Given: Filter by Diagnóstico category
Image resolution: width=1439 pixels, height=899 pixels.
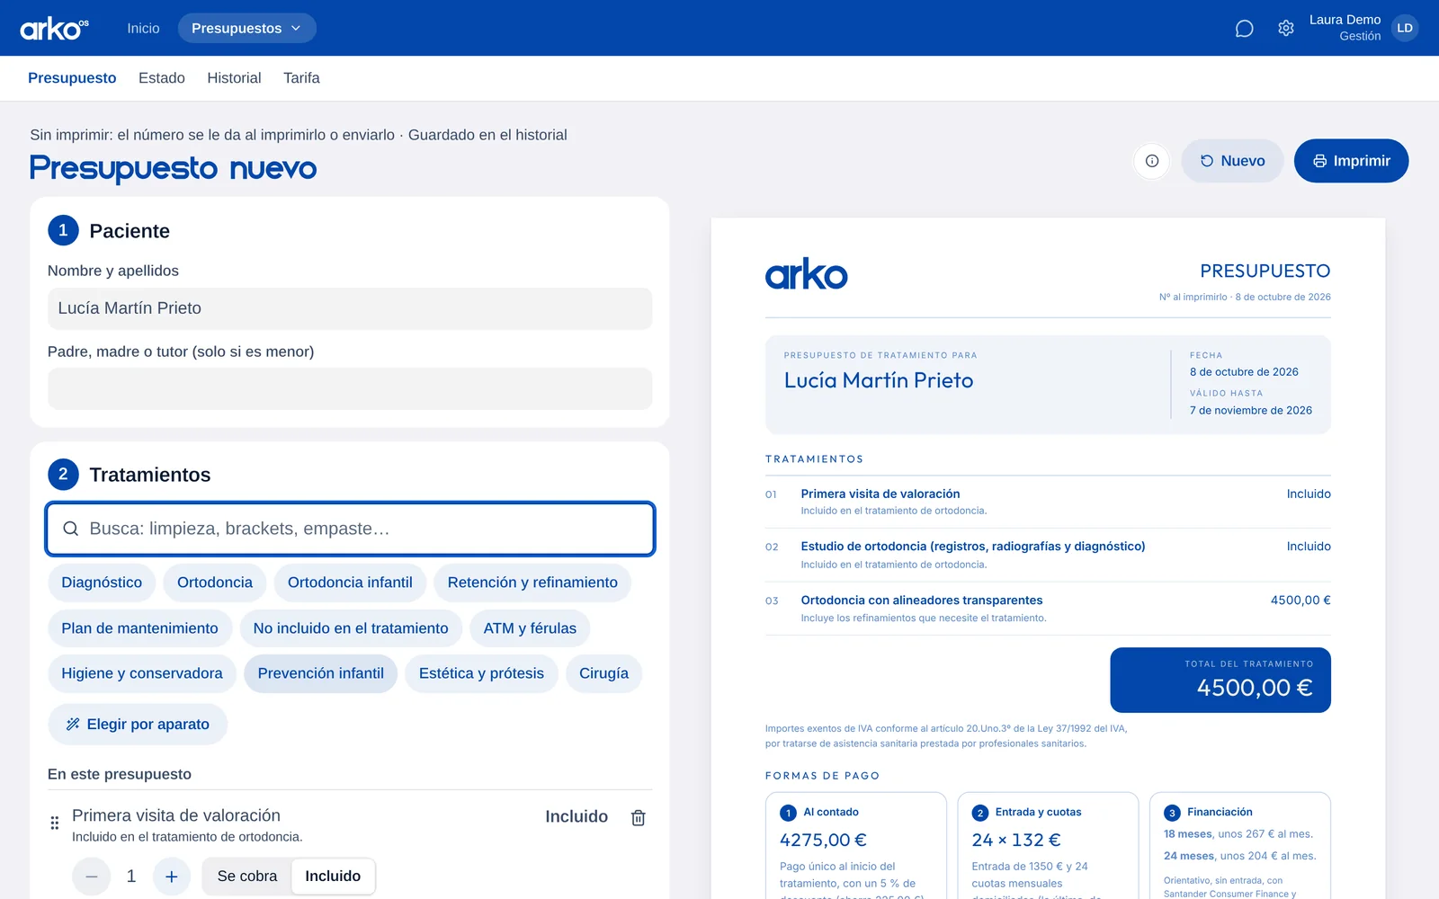Looking at the screenshot, I should coord(102,583).
